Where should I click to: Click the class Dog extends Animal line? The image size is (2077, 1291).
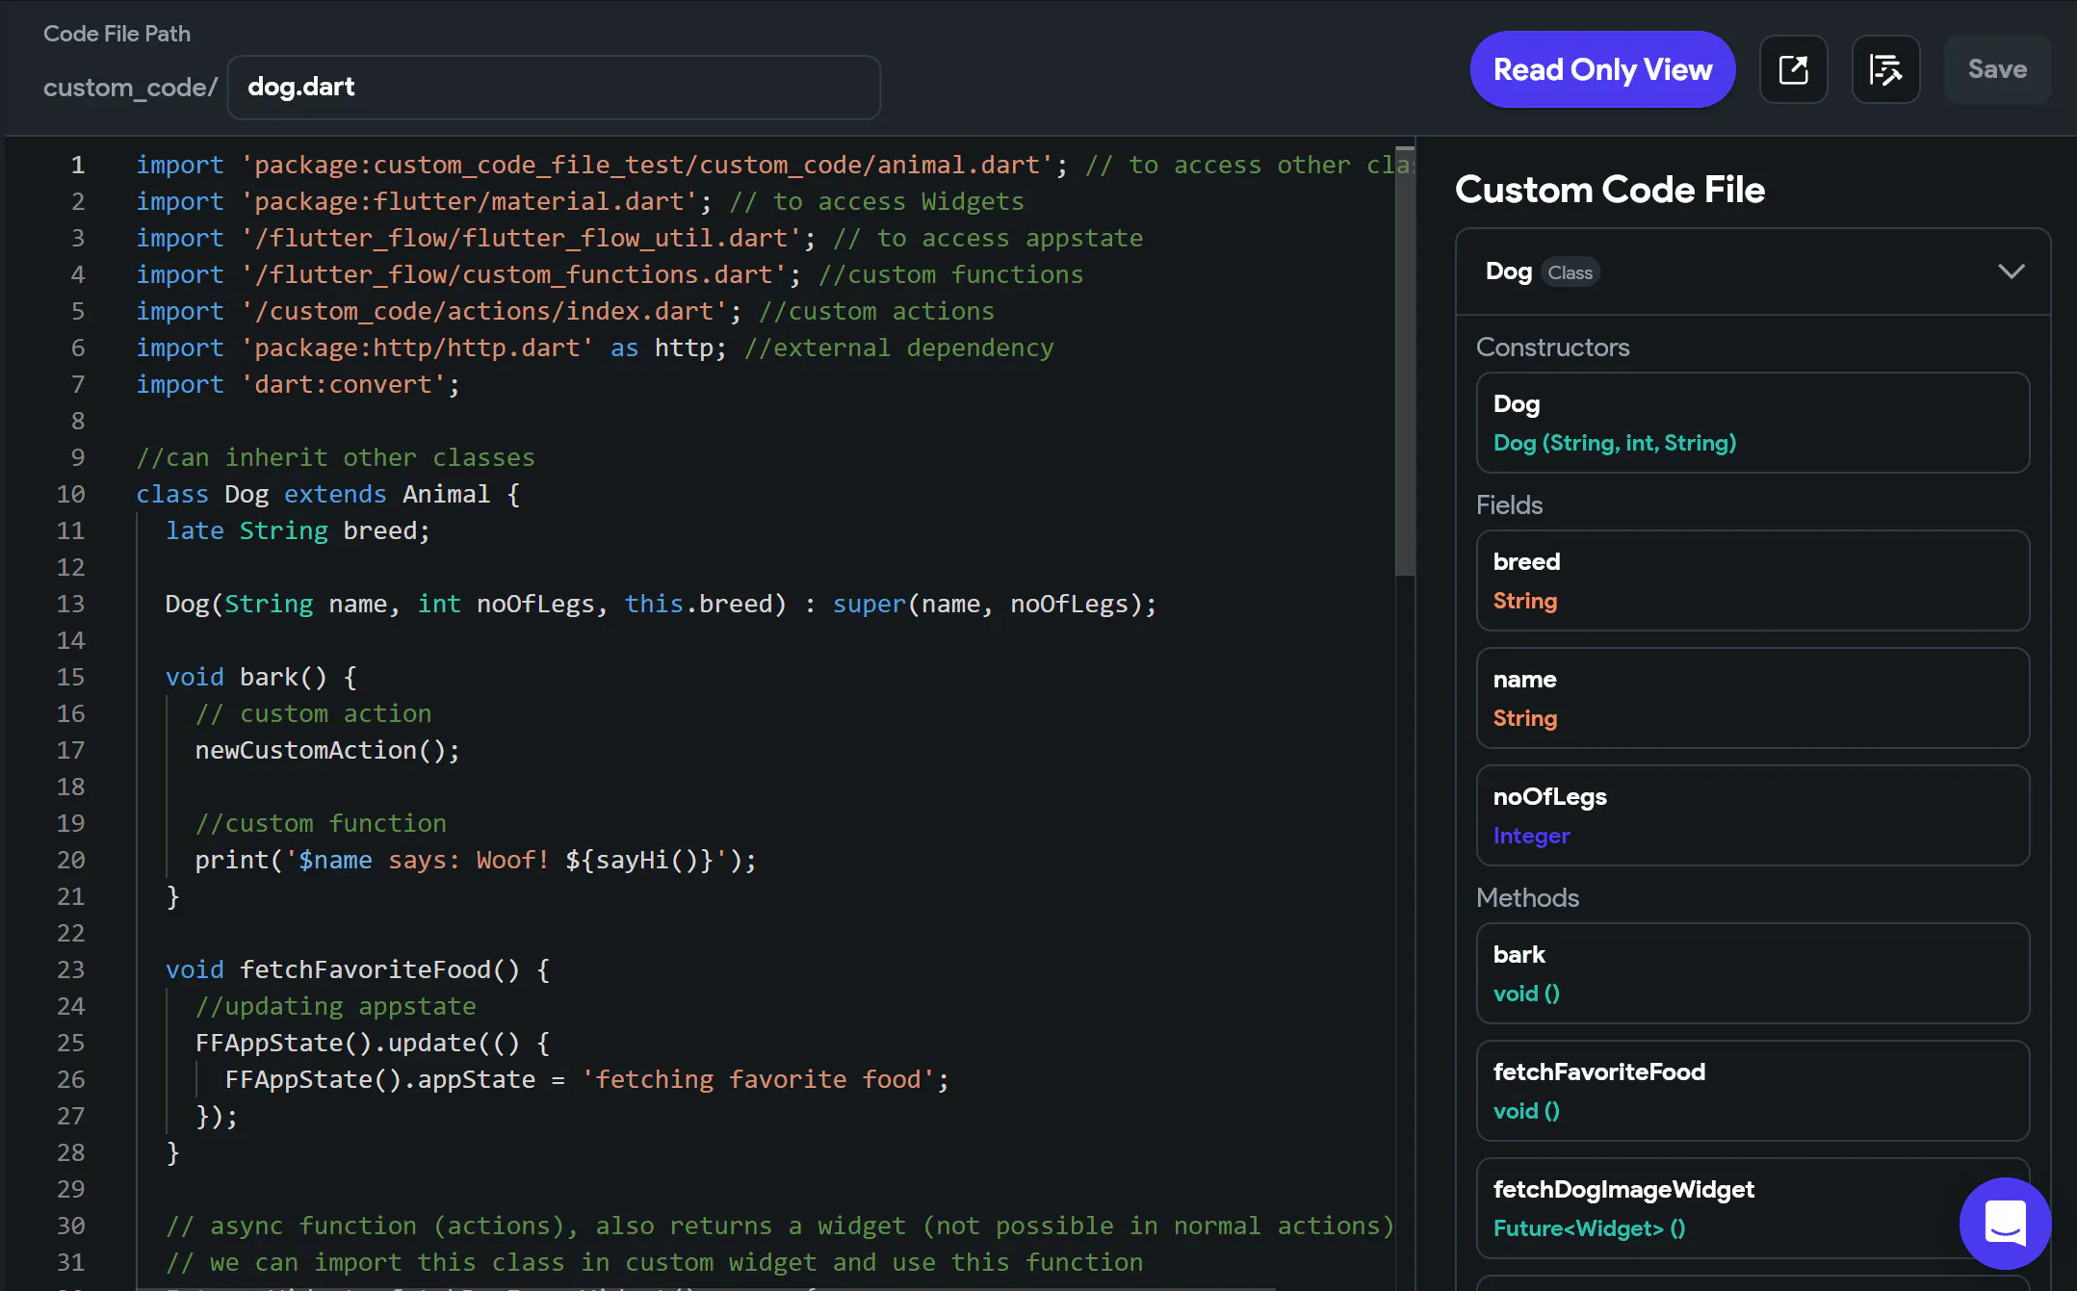(327, 494)
